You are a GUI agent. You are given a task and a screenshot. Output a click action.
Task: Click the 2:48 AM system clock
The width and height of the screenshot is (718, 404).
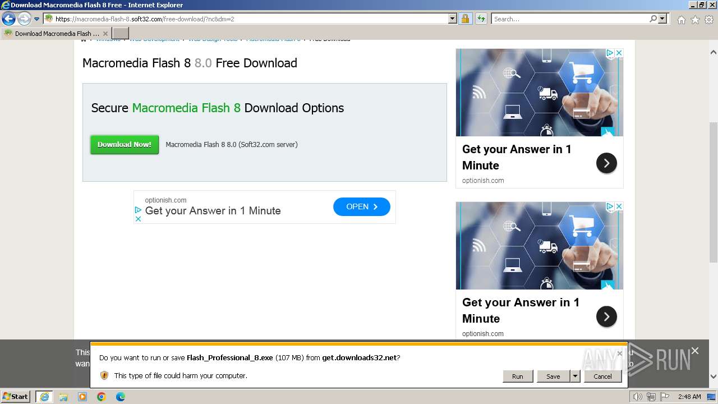689,397
